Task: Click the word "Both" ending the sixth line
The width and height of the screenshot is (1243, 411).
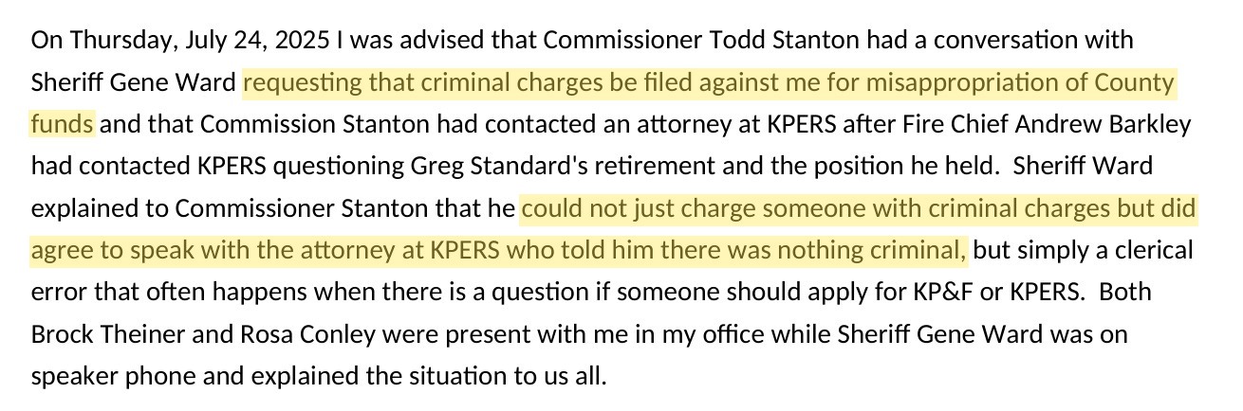Action: 1125,293
